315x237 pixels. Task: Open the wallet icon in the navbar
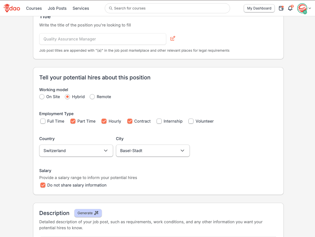coord(281,8)
